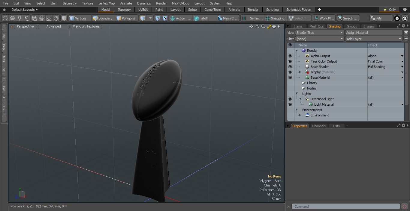Click the Unity cube icon in the top right

click(x=397, y=18)
